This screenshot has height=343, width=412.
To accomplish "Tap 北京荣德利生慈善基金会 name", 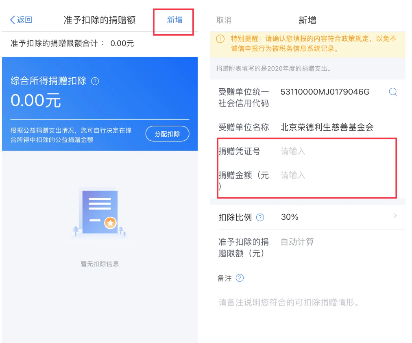I will (x=327, y=127).
